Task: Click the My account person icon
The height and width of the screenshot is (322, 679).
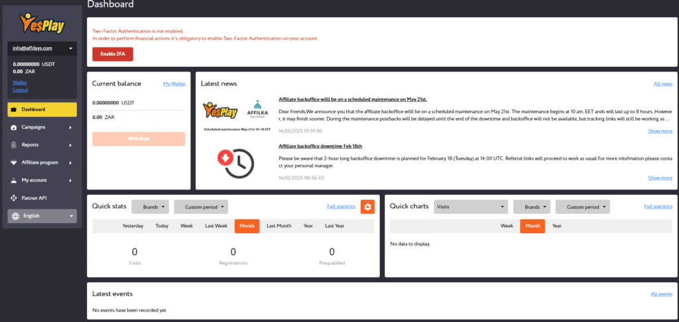Action: [x=14, y=180]
